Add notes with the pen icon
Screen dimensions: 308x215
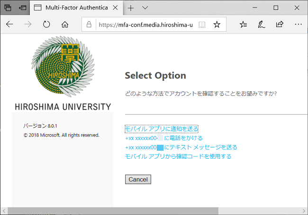[261, 25]
